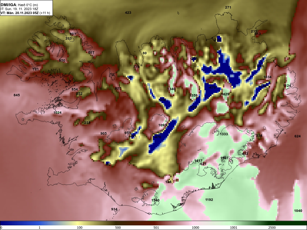Screen dimensions: 307x230
Task: Click the map value '271'
Action: (228, 7)
